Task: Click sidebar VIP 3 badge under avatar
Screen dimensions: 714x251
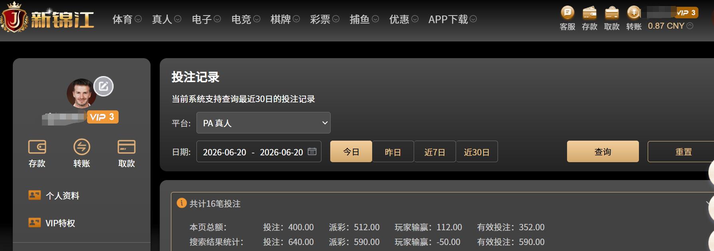Action: [x=103, y=117]
